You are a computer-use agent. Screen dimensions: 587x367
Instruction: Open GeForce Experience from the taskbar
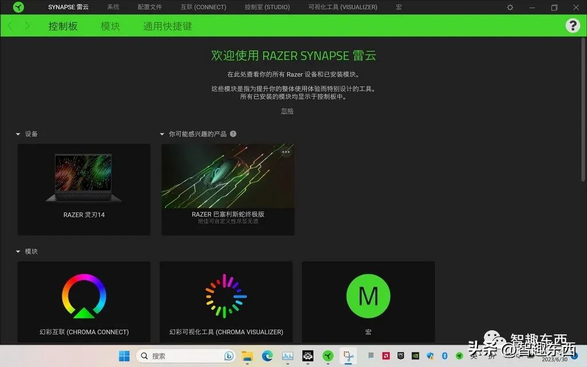click(416, 356)
